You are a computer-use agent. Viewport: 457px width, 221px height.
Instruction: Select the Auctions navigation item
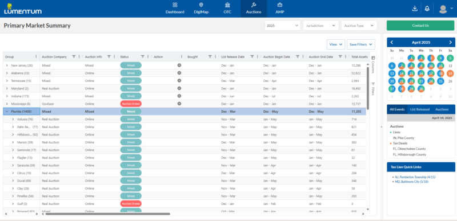(x=254, y=9)
